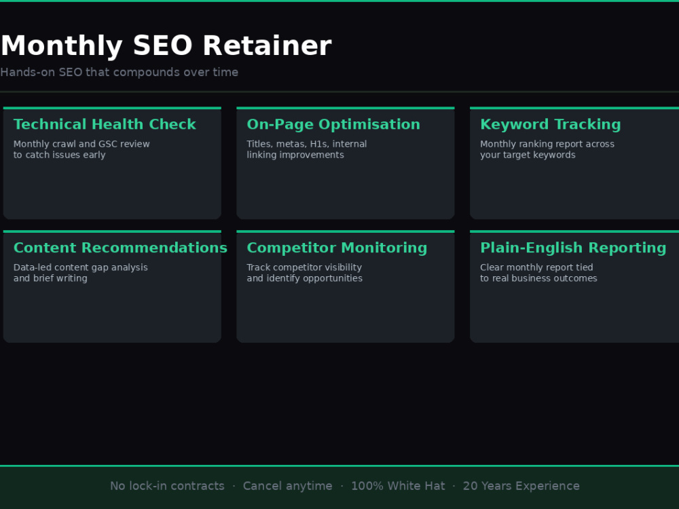Click '100% White Hat' footer text
The width and height of the screenshot is (679, 509).
coord(398,486)
